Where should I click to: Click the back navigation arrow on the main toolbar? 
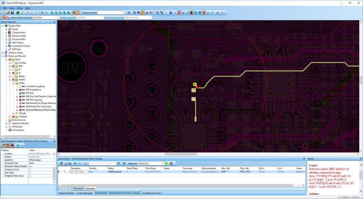coord(42,13)
